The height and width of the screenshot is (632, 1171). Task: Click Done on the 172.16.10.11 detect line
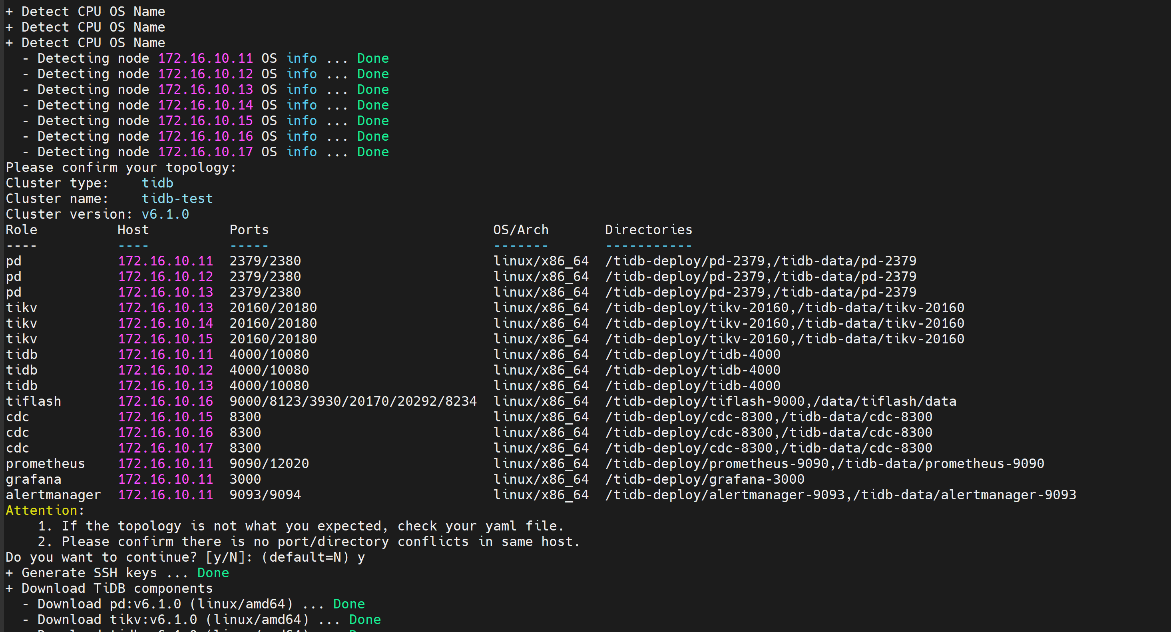point(373,58)
